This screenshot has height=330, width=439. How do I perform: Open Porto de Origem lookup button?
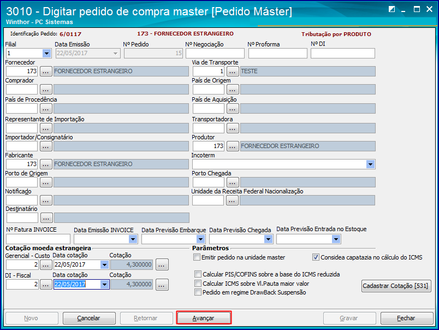coord(46,182)
